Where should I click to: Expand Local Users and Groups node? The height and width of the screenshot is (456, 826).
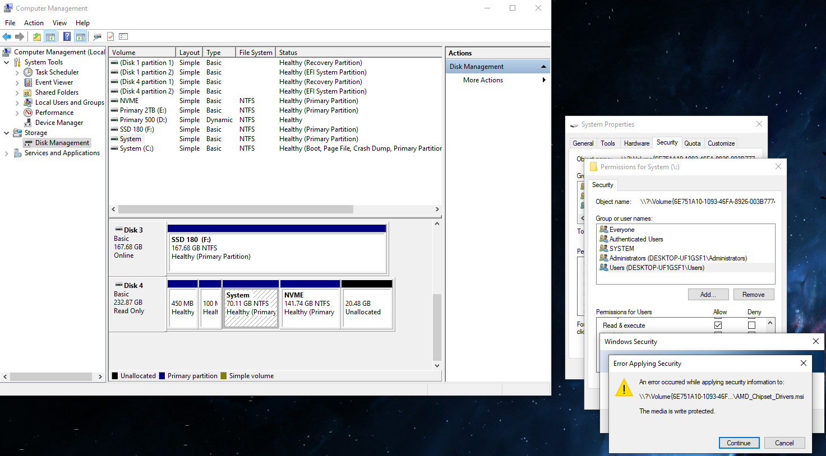tap(17, 103)
